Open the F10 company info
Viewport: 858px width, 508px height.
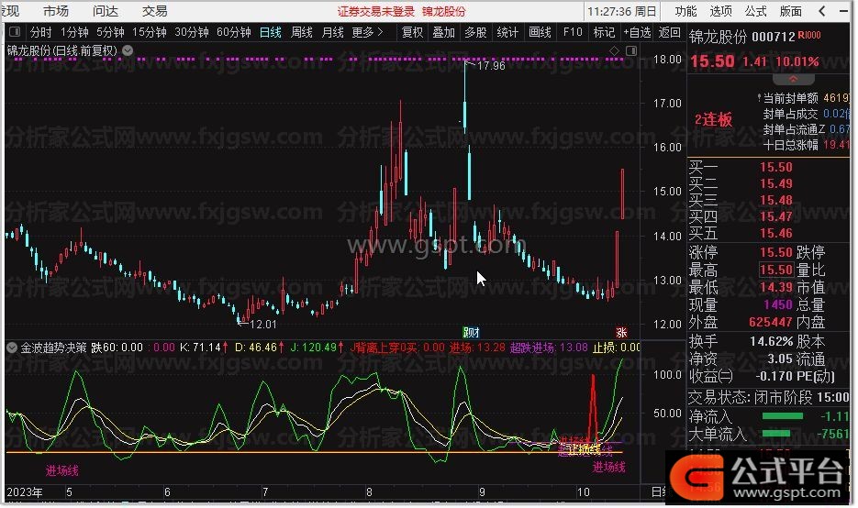(x=573, y=32)
